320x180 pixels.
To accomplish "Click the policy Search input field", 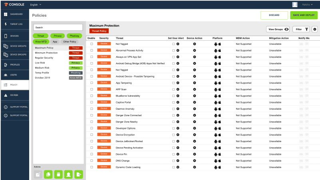I will pyautogui.click(x=58, y=28).
